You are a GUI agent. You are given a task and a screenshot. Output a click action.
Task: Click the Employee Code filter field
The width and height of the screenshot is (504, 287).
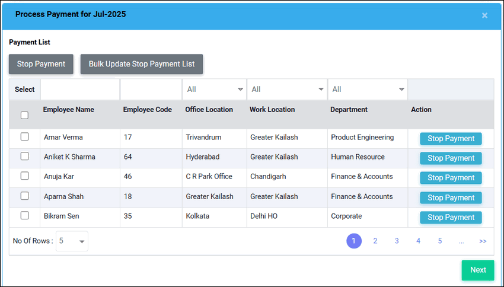151,90
